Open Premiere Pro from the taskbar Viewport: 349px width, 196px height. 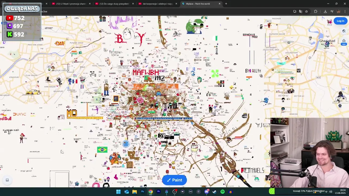click(158, 192)
